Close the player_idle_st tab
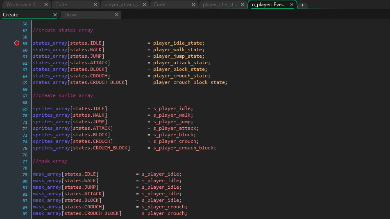 tap(243, 5)
